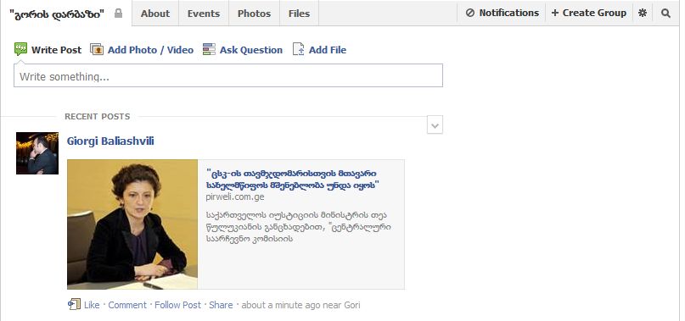Viewport: 685px width, 321px height.
Task: Expand the post options chevron menu
Action: pyautogui.click(x=435, y=125)
